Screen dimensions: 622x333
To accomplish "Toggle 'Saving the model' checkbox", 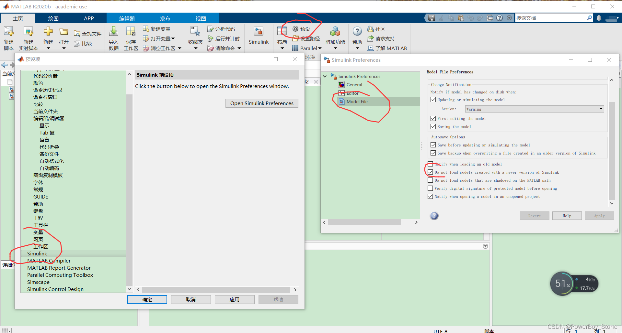I will [x=433, y=126].
